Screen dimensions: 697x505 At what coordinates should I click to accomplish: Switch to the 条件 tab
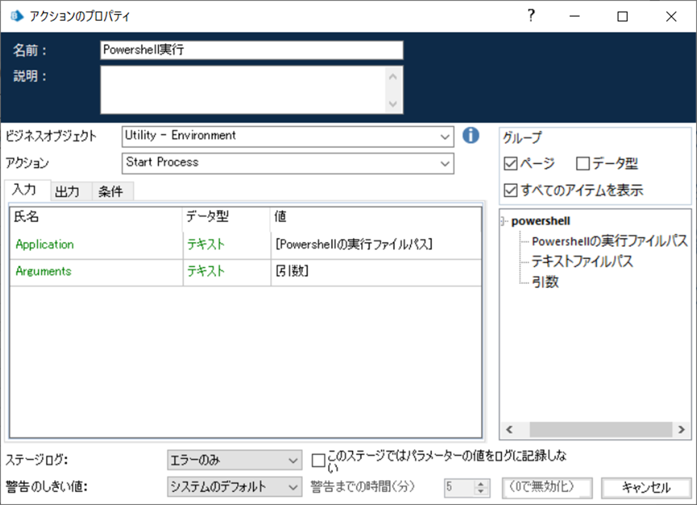point(111,191)
